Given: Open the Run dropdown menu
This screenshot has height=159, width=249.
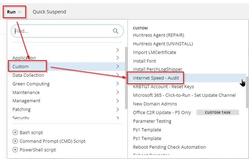Looking at the screenshot, I should (14, 12).
